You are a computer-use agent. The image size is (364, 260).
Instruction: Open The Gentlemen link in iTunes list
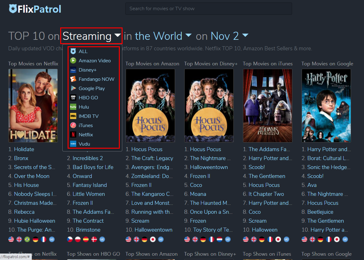[267, 176]
